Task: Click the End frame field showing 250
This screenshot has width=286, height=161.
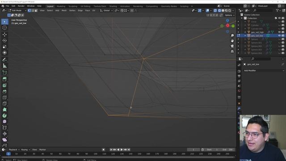Action: coord(227,150)
